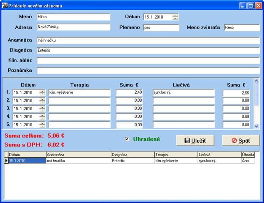
Task: Go back with Späť button
Action: click(x=241, y=141)
